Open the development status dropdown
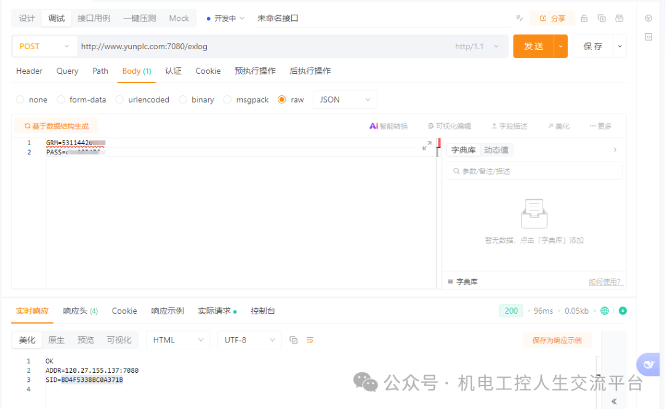 click(225, 18)
